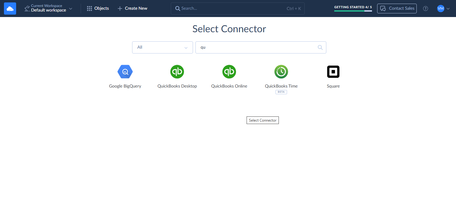Click the BETA badge under QuickBooks Time
The height and width of the screenshot is (207, 456).
281,92
